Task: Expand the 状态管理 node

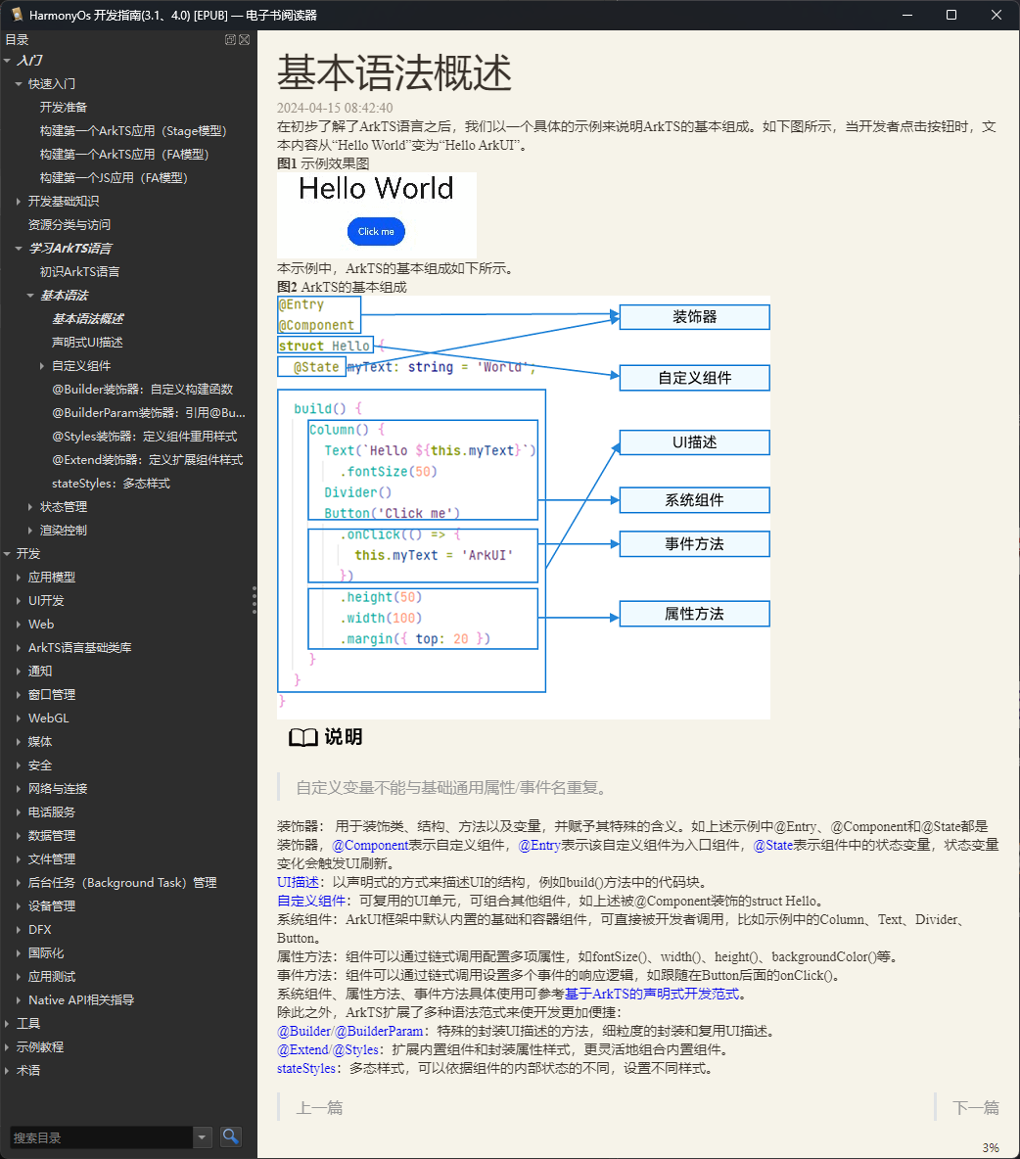Action: click(x=30, y=507)
